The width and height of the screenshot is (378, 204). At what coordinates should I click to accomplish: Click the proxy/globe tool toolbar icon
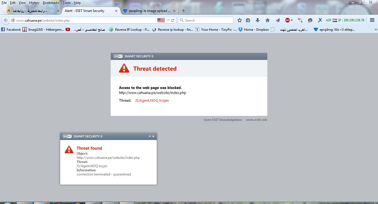coord(300,20)
